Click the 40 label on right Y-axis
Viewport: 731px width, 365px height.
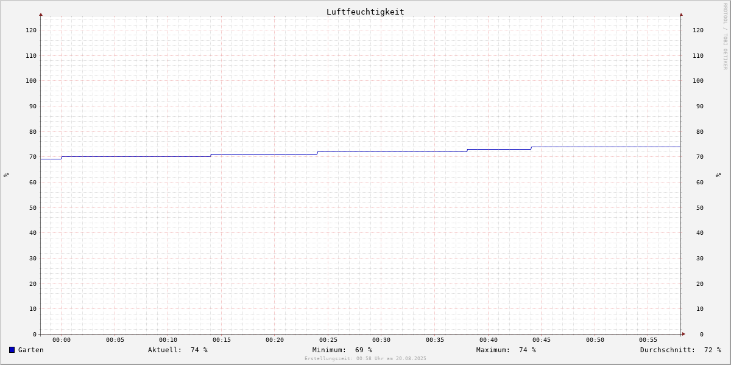click(700, 232)
